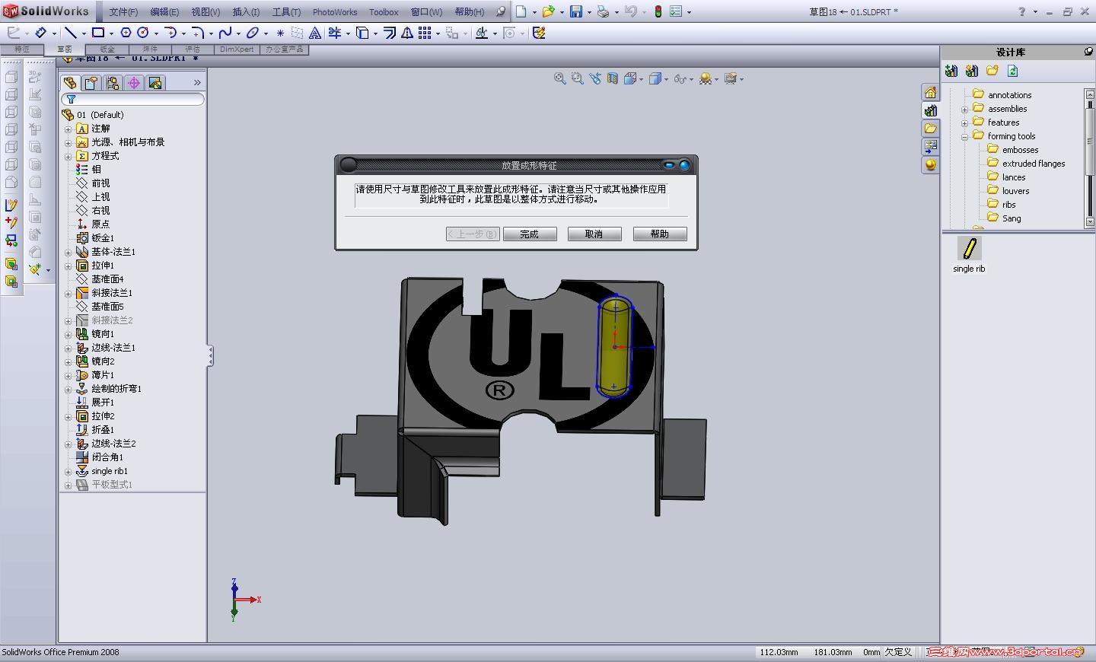Image resolution: width=1096 pixels, height=662 pixels.
Task: Click Create New Folder in Design Library
Action: (992, 71)
